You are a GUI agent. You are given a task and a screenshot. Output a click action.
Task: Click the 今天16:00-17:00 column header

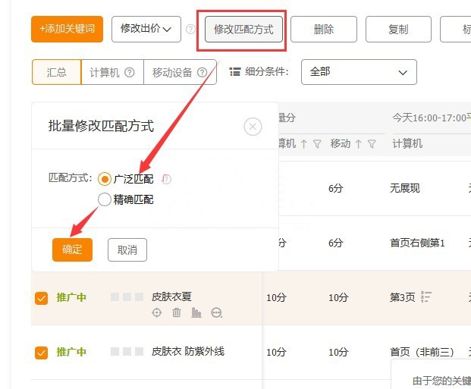point(432,118)
